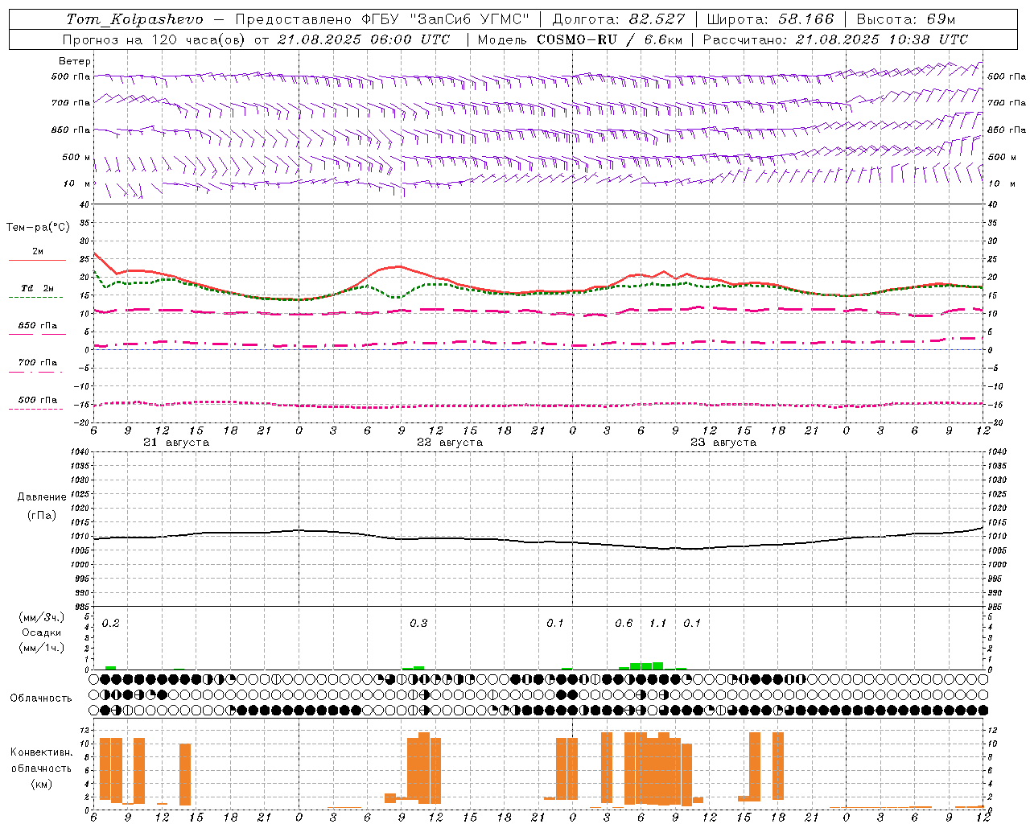Click the station title Tom_Kolpashevo
The image size is (1030, 824).
point(134,19)
